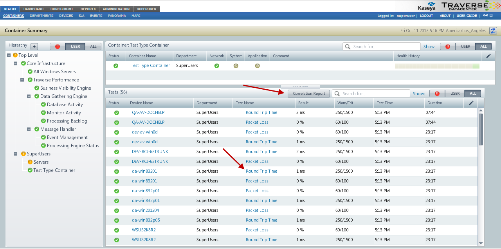Open the Dashboard tab
The height and width of the screenshot is (249, 501).
(x=33, y=9)
